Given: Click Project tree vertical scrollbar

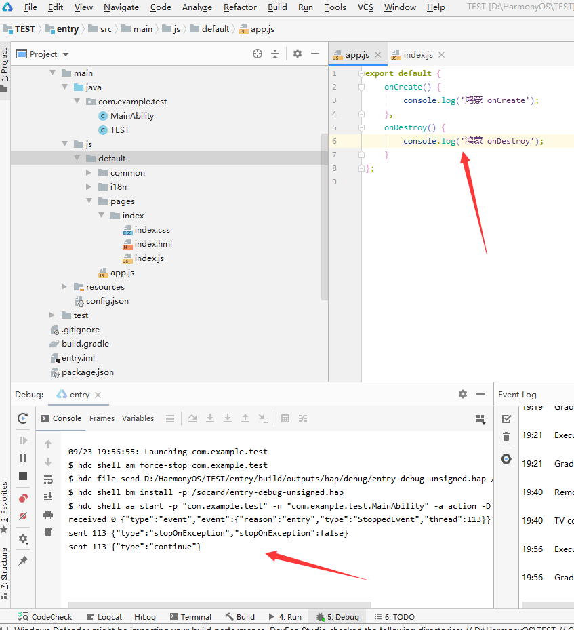Looking at the screenshot, I should (325, 217).
